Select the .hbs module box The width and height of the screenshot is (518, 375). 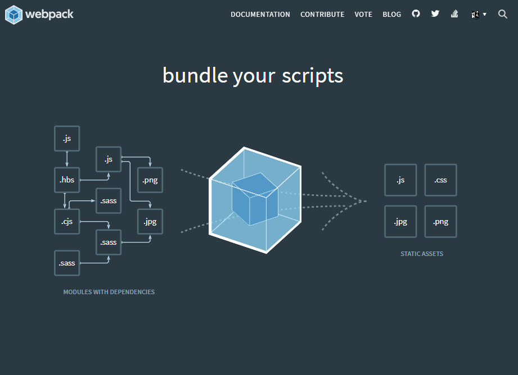tap(67, 180)
